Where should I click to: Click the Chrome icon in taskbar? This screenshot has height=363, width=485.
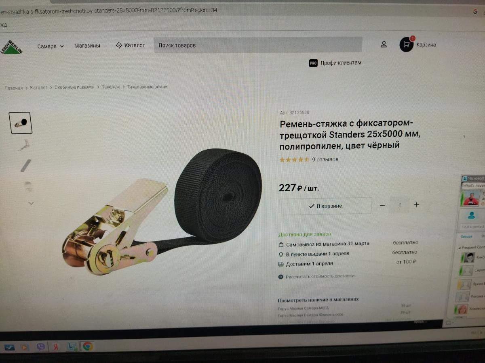coord(87,346)
